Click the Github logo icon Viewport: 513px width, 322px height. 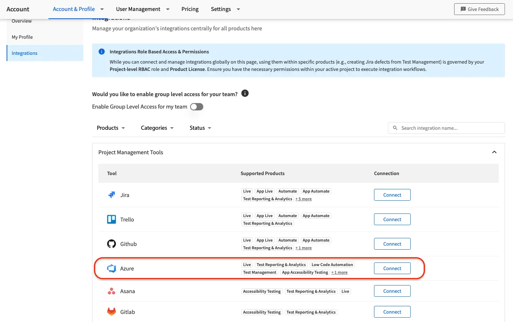[112, 244]
